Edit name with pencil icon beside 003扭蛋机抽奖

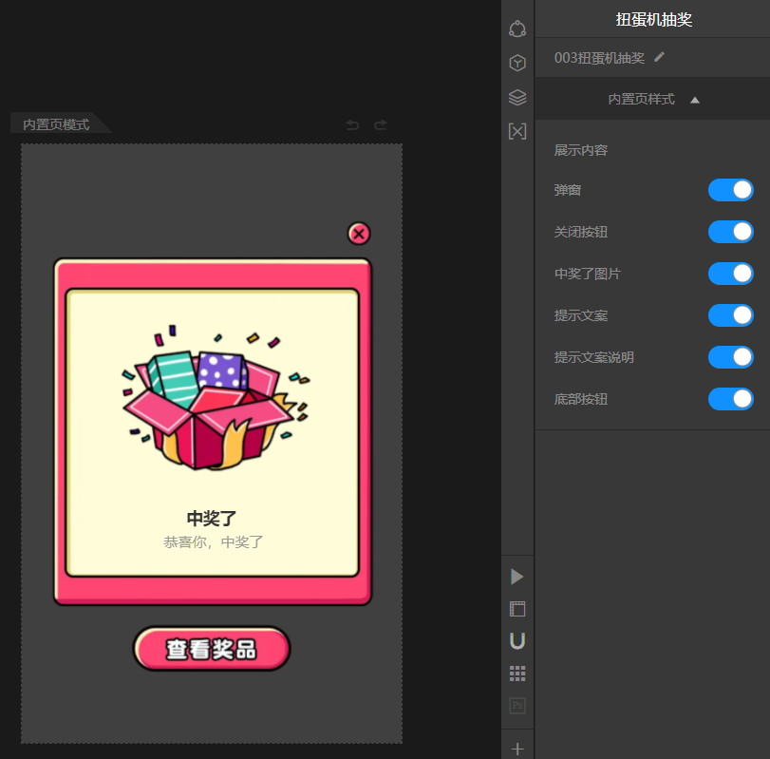pos(660,58)
